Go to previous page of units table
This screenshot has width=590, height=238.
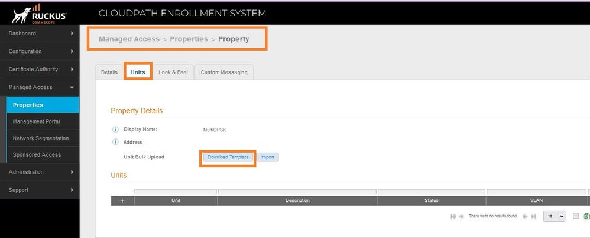(x=461, y=217)
